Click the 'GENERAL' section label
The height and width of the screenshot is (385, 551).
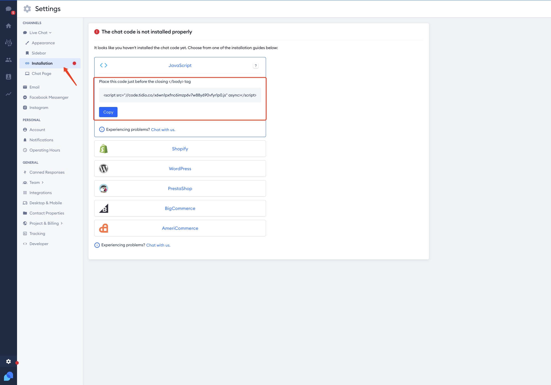[x=30, y=163]
